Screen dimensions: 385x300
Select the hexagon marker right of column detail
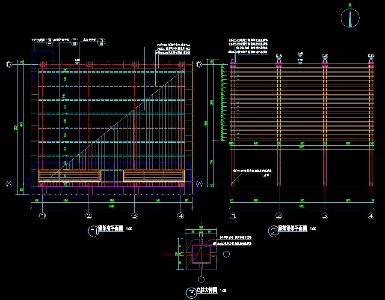coord(226,254)
